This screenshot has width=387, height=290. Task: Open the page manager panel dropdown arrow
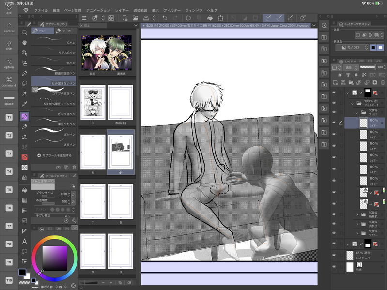[x=136, y=25]
